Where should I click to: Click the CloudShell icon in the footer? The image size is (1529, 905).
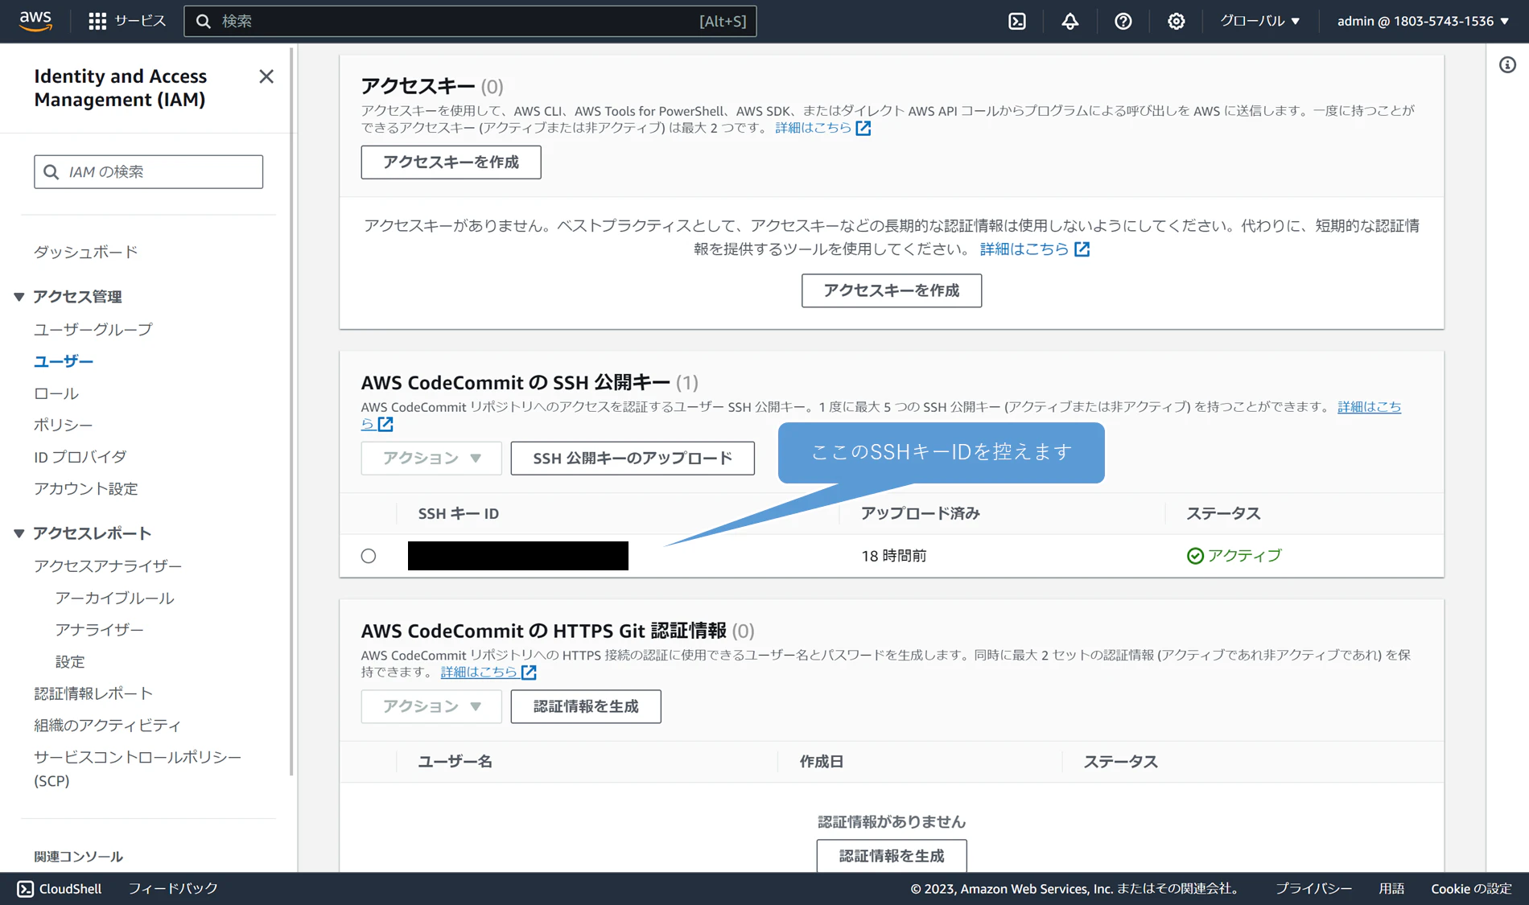click(x=26, y=889)
